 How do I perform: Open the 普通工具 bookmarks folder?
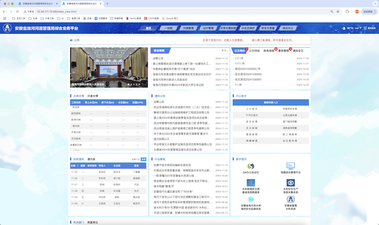73,18
